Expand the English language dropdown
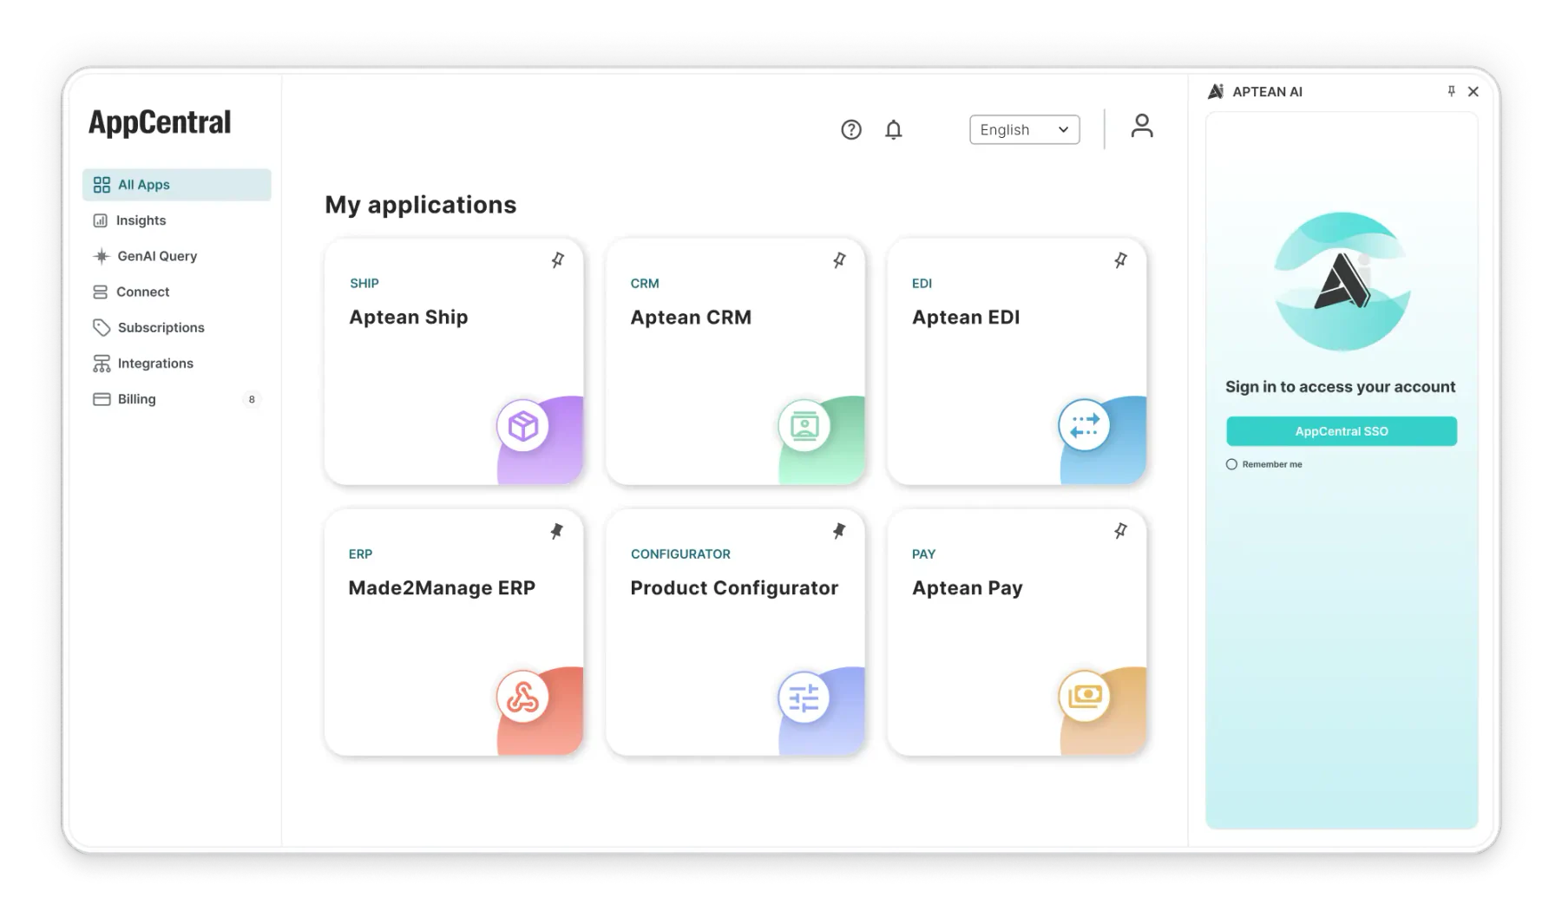Screen dimensions: 1562x911 coord(1025,129)
